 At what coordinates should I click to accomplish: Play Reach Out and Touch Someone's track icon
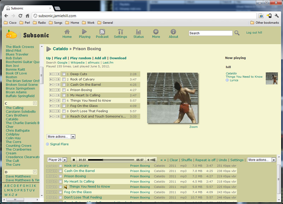click(x=51, y=117)
